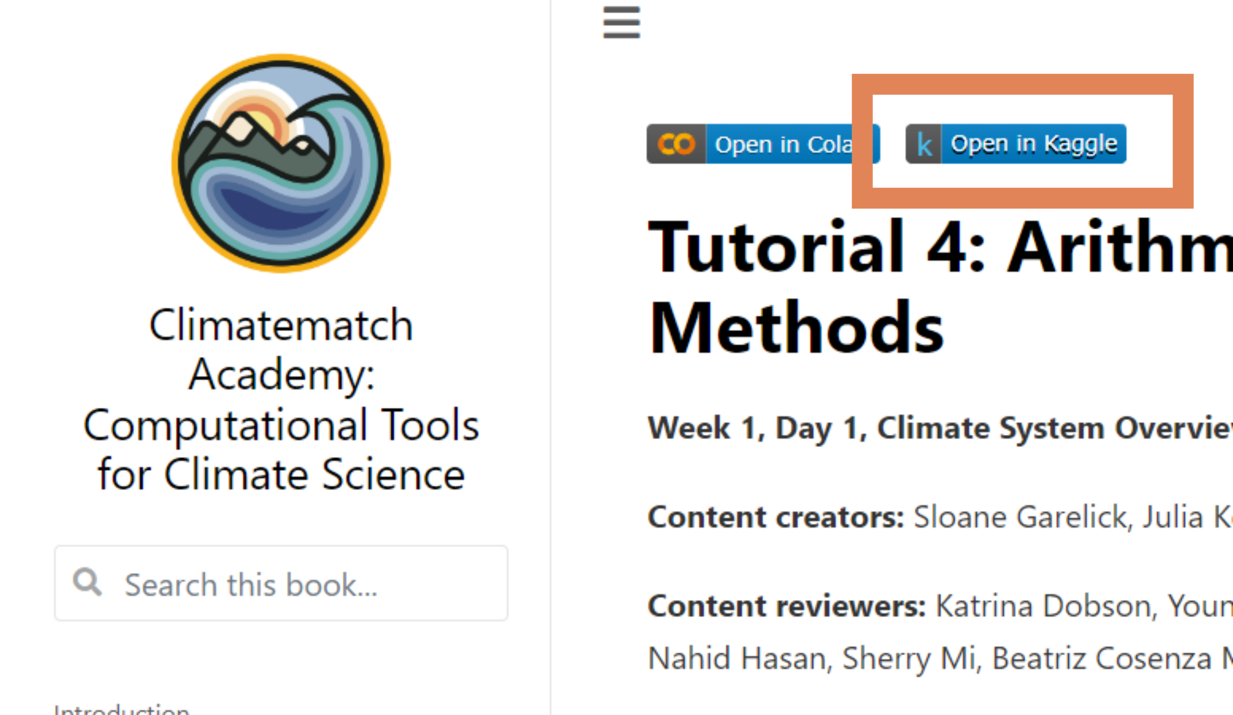Click the Kaggle k logo
The height and width of the screenshot is (715, 1233).
(x=923, y=144)
